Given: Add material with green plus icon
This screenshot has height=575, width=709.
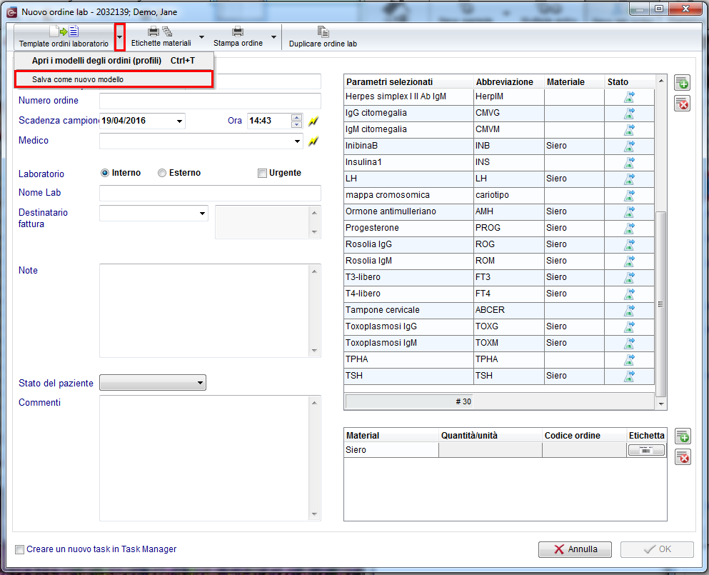Looking at the screenshot, I should point(683,436).
